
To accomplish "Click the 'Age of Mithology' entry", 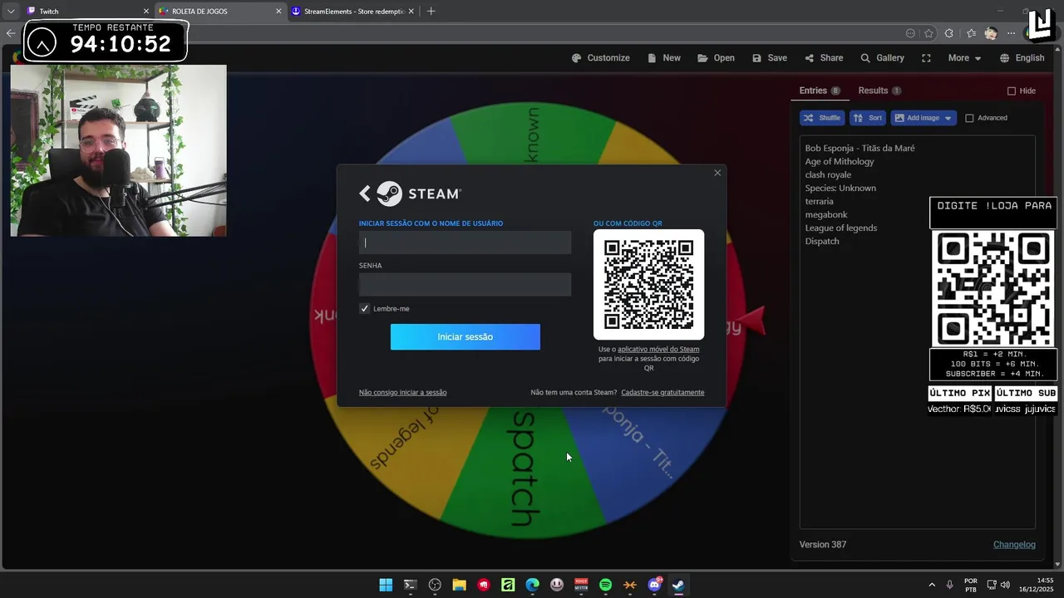I will (x=840, y=161).
